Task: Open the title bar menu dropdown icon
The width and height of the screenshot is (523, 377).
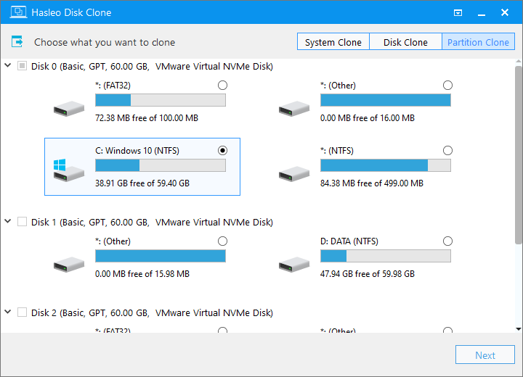Action: tap(458, 12)
